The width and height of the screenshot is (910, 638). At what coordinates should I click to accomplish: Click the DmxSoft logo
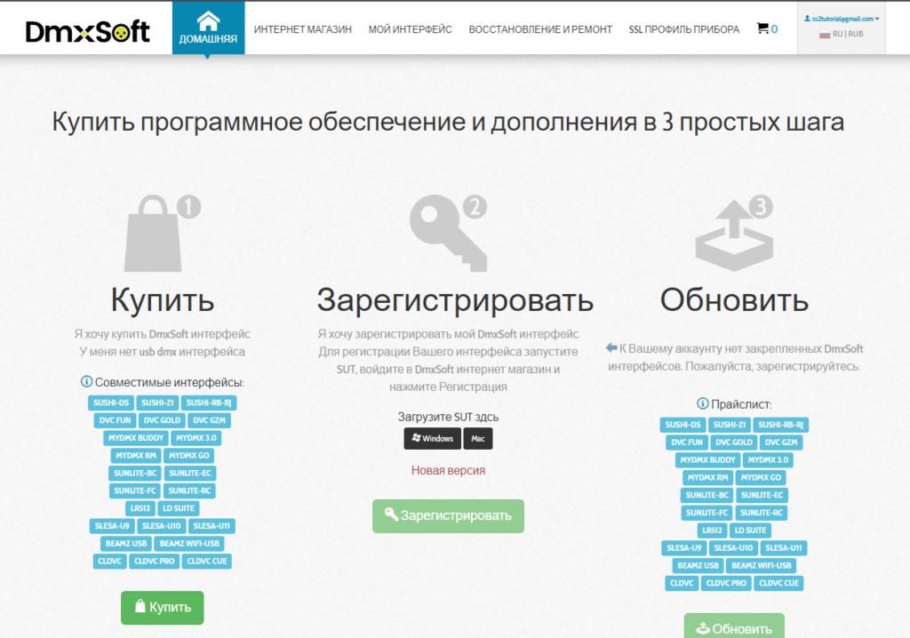click(x=88, y=31)
